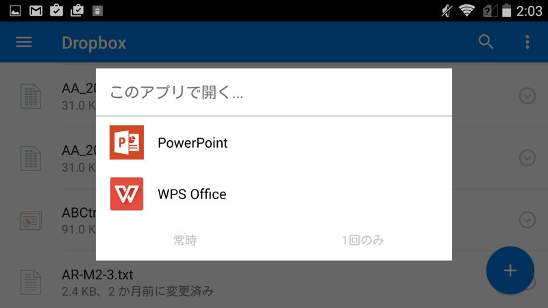Tap the battery status icon
Viewport: 548px width, 308px height.
coord(506,10)
